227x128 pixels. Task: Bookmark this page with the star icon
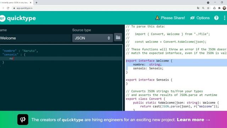coord(208,8)
